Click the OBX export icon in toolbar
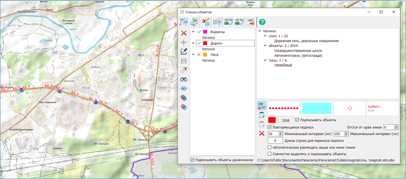 (251, 22)
